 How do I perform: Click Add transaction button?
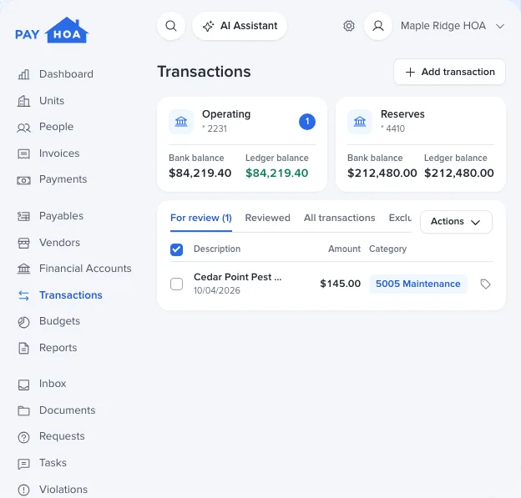click(449, 72)
